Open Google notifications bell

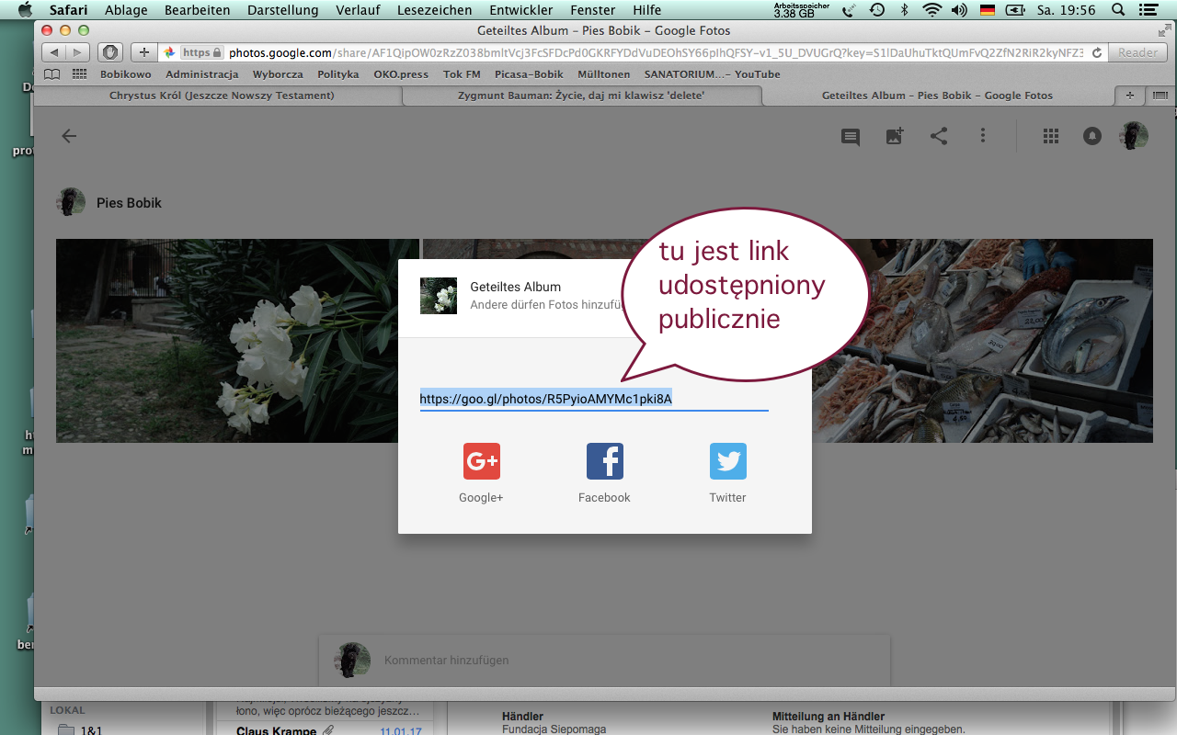(x=1092, y=136)
